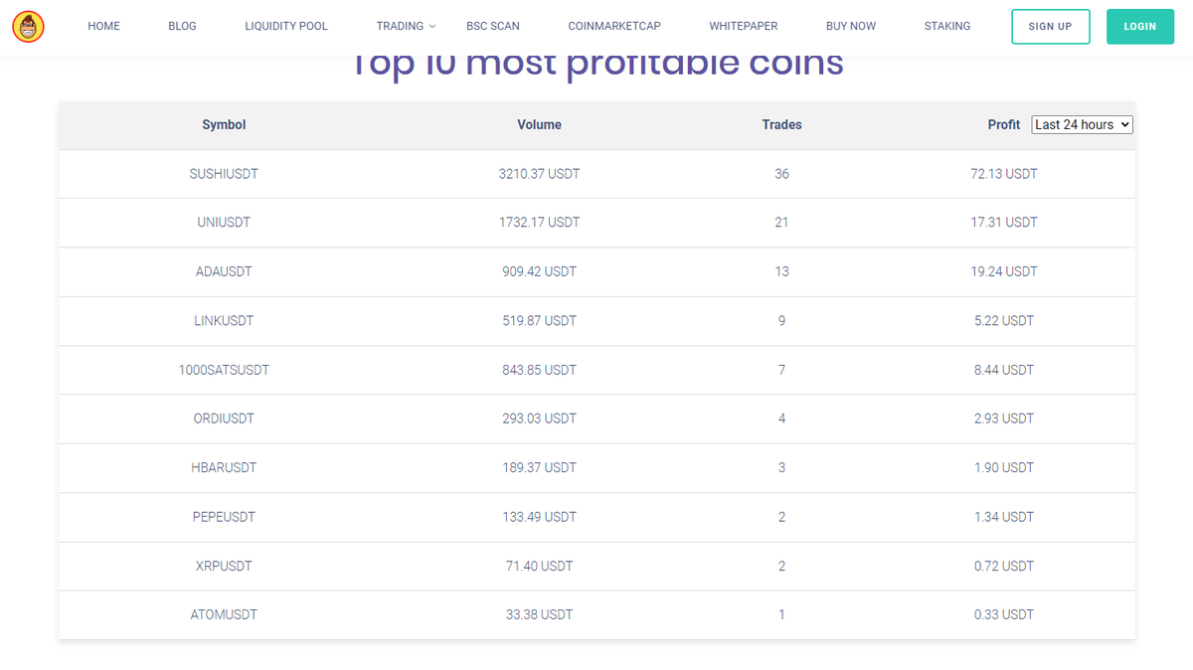Click the 71.40 USDT volume value
1193x670 pixels.
pyautogui.click(x=539, y=566)
